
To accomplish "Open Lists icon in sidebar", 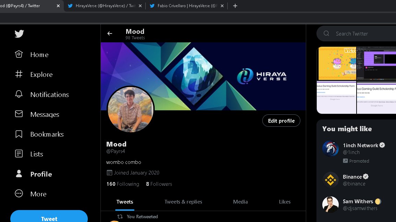I will click(x=19, y=154).
